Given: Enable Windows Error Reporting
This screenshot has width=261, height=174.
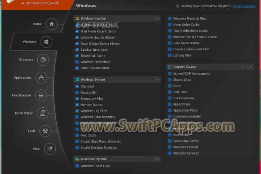Looking at the screenshot, I should 77,117.
